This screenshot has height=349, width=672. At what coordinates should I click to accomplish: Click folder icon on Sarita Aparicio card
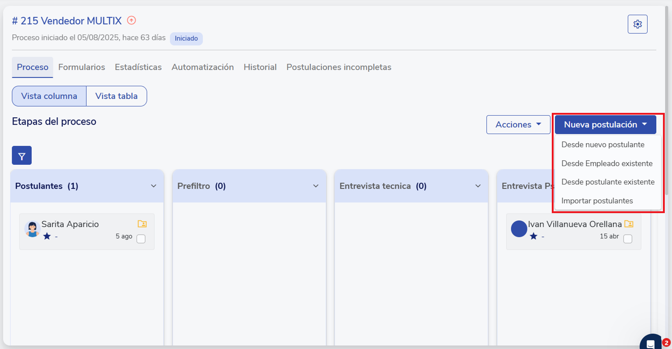point(142,224)
